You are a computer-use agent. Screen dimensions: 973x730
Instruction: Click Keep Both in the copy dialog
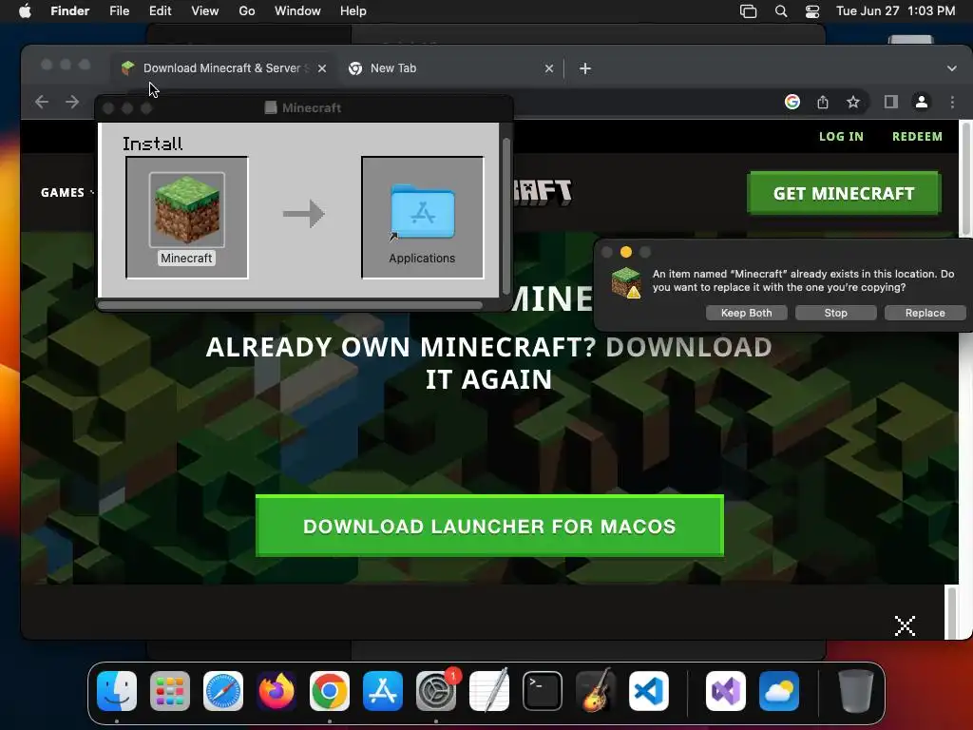(747, 313)
